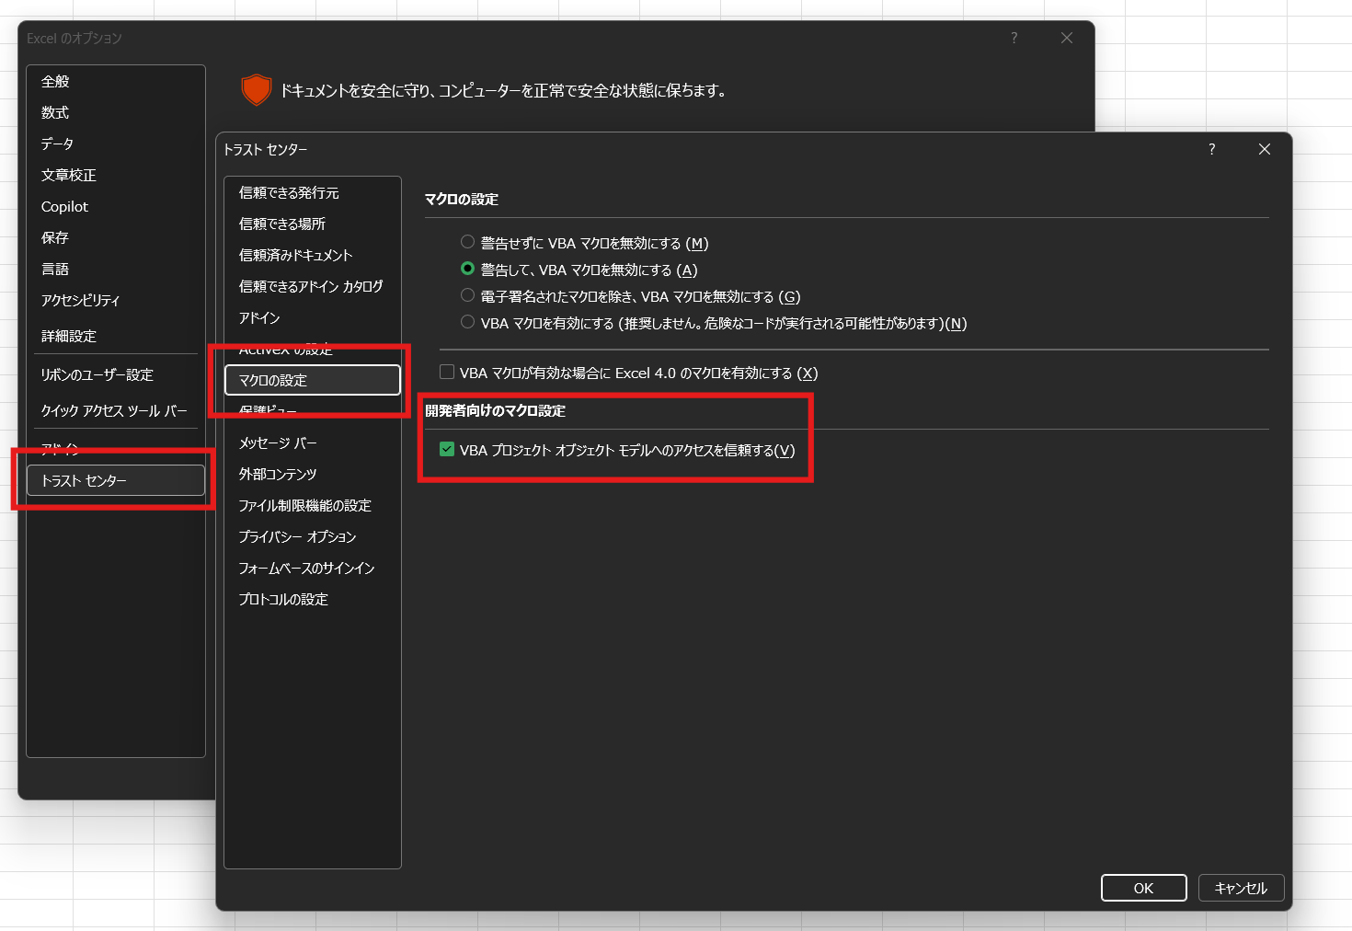Click the マクロの設定 section heading
The image size is (1352, 931).
(462, 199)
